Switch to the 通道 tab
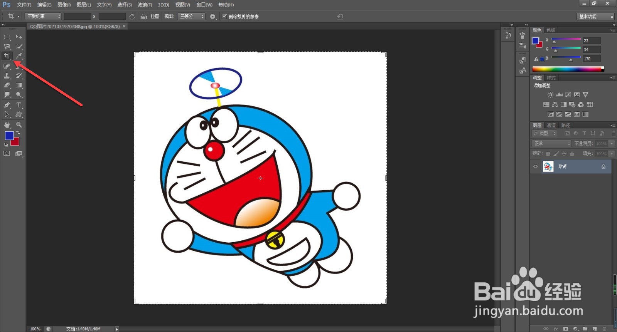The image size is (617, 332). tap(551, 125)
